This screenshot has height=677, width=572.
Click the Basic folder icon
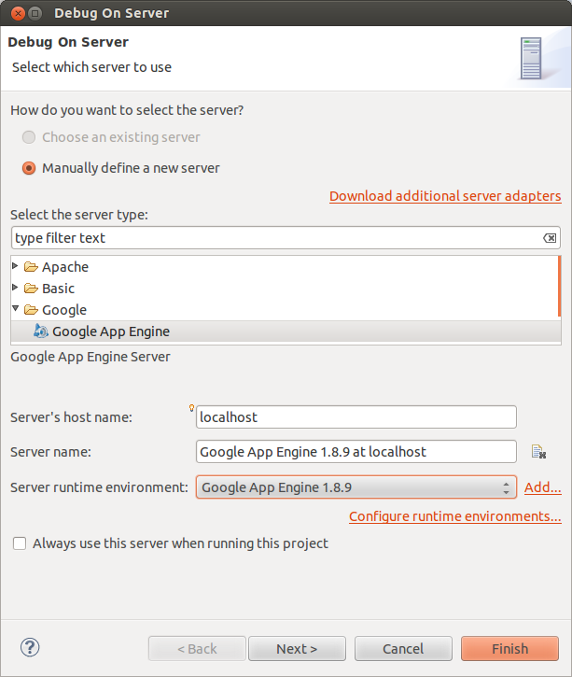(31, 289)
